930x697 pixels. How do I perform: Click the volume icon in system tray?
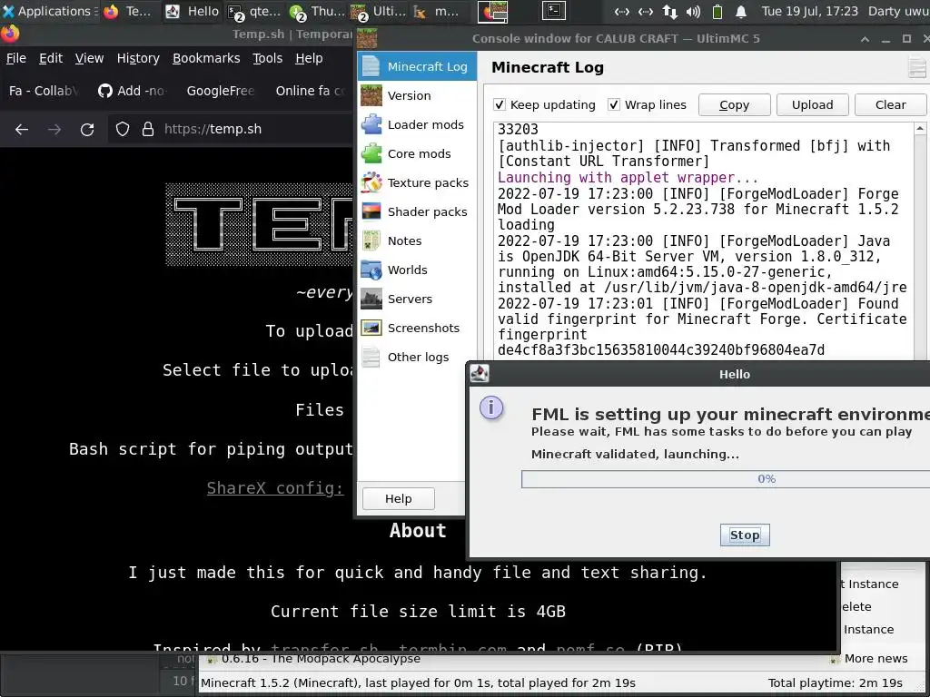pyautogui.click(x=693, y=11)
